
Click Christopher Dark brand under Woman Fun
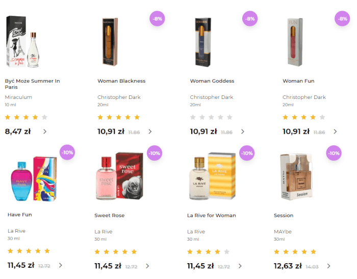click(304, 97)
